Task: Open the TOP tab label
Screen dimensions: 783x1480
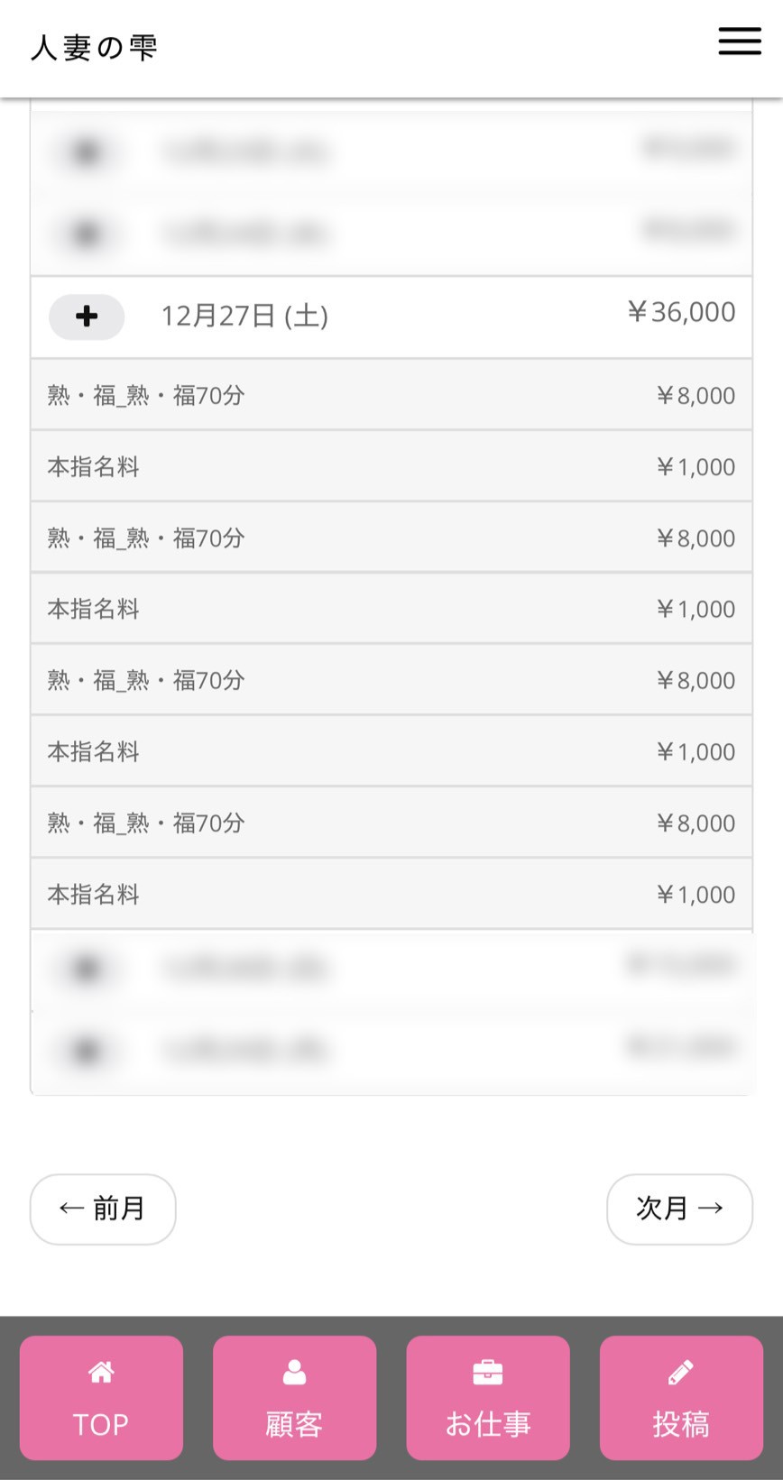Action: (x=101, y=1424)
